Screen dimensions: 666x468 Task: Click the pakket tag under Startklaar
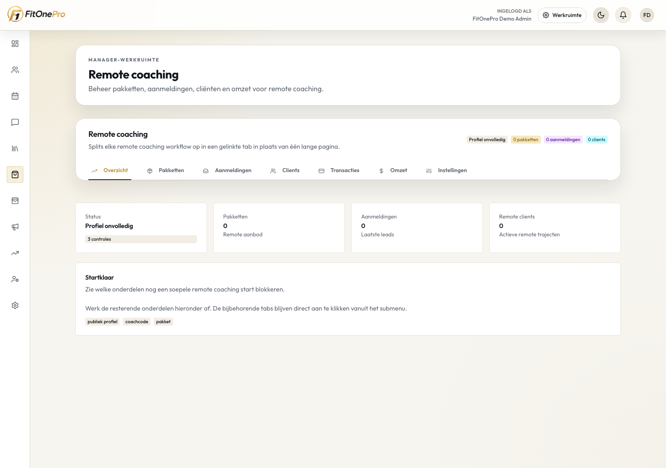(x=163, y=322)
